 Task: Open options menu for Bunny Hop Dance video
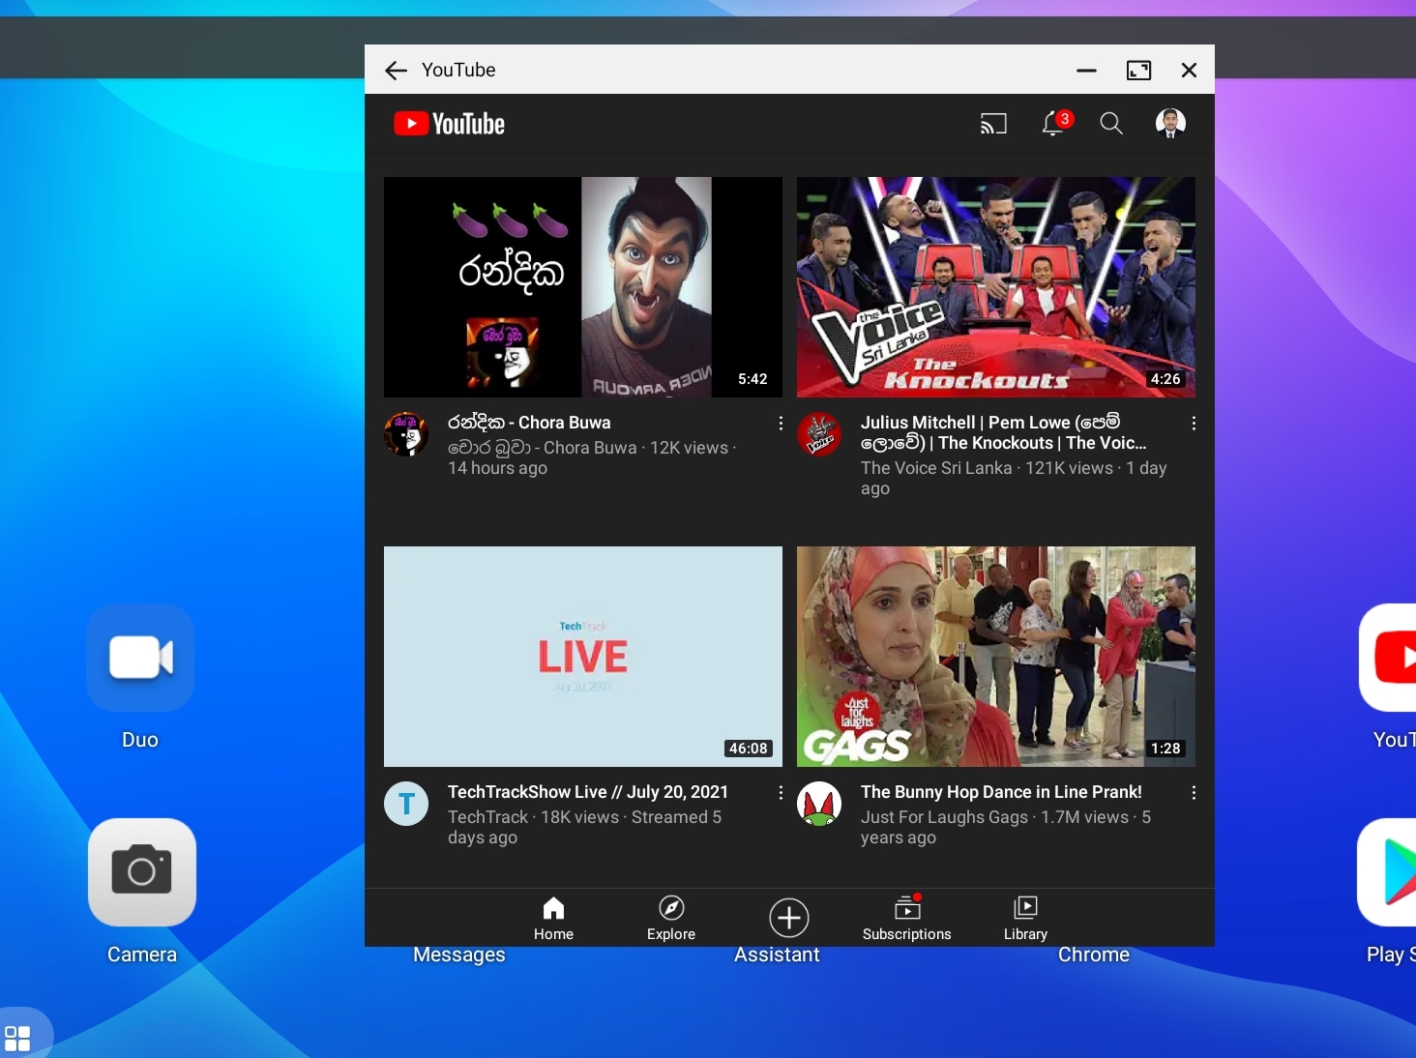click(x=1194, y=792)
